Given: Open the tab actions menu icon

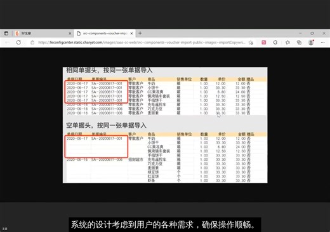Looking at the screenshot, I should 6,33.
